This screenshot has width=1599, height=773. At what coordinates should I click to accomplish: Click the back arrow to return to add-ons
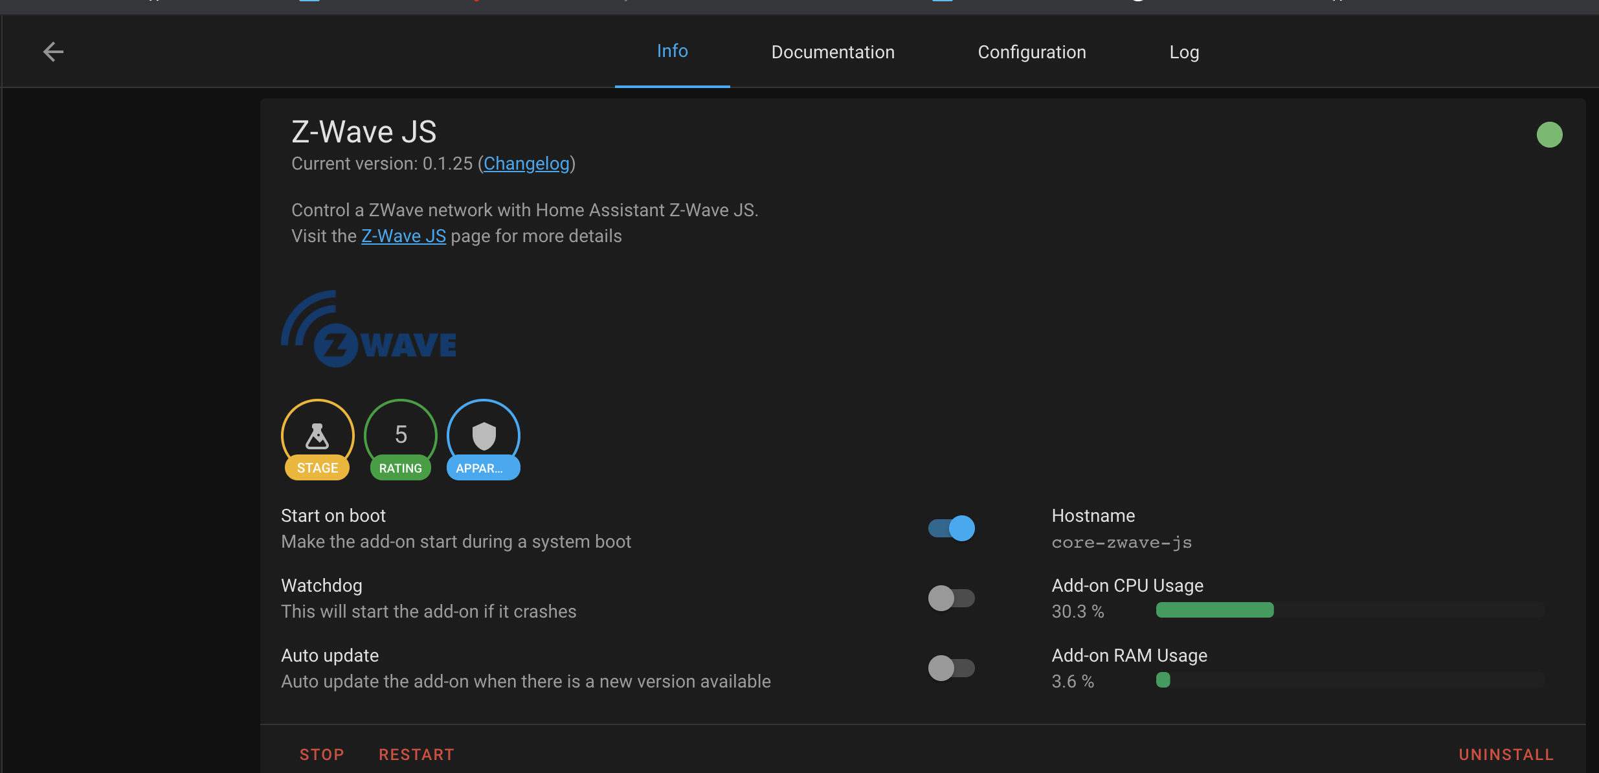(53, 51)
